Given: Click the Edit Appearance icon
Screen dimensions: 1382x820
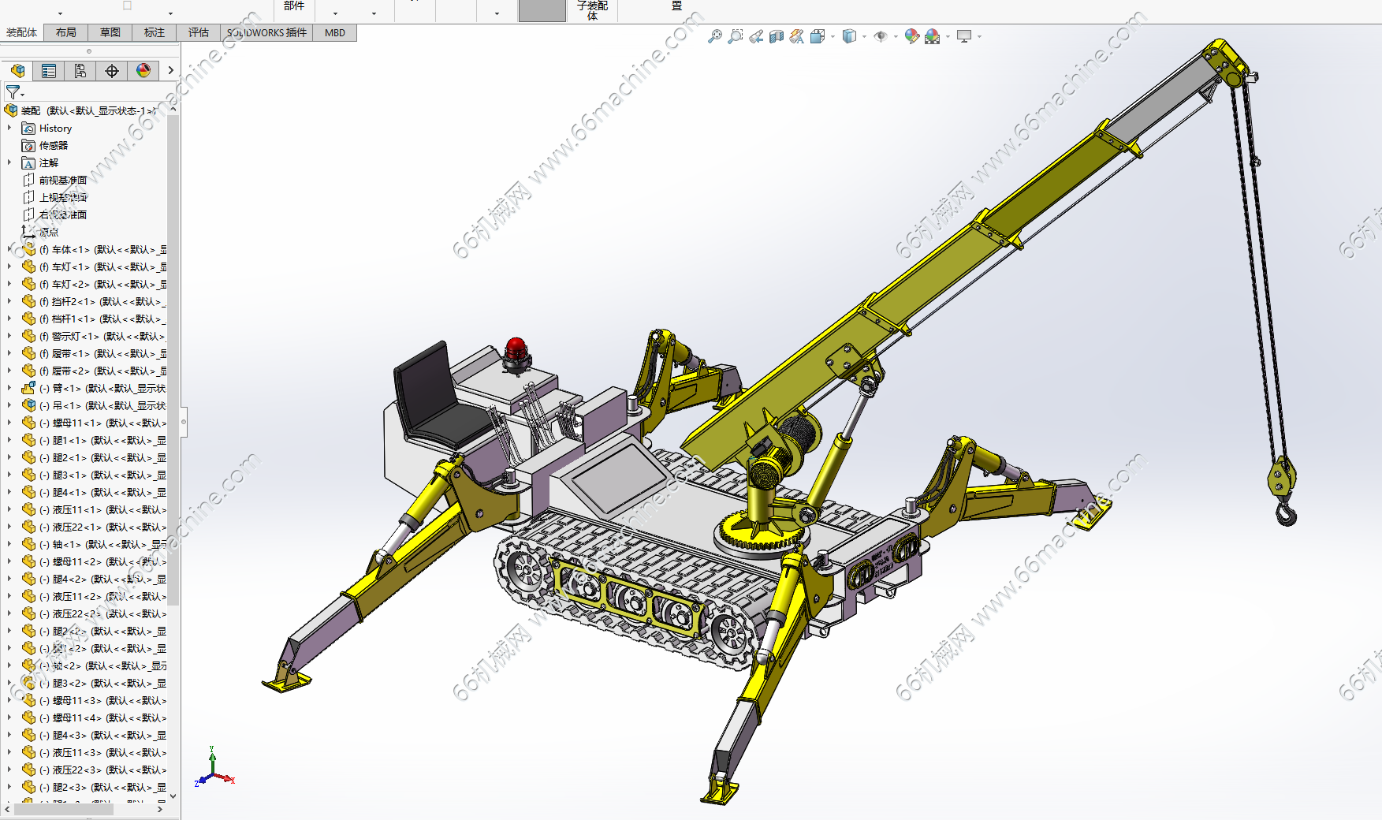Looking at the screenshot, I should click(x=911, y=36).
